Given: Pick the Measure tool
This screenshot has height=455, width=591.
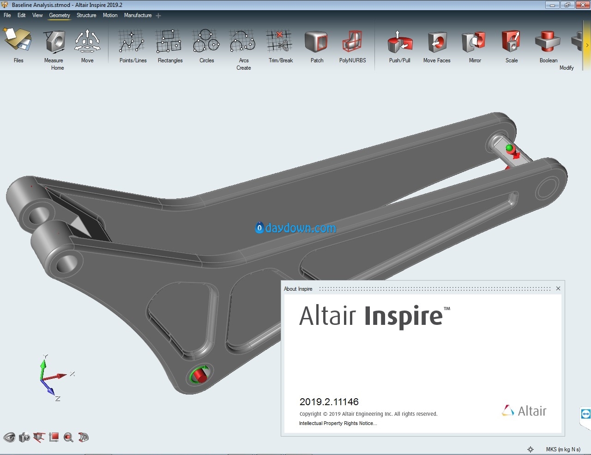Looking at the screenshot, I should point(54,42).
